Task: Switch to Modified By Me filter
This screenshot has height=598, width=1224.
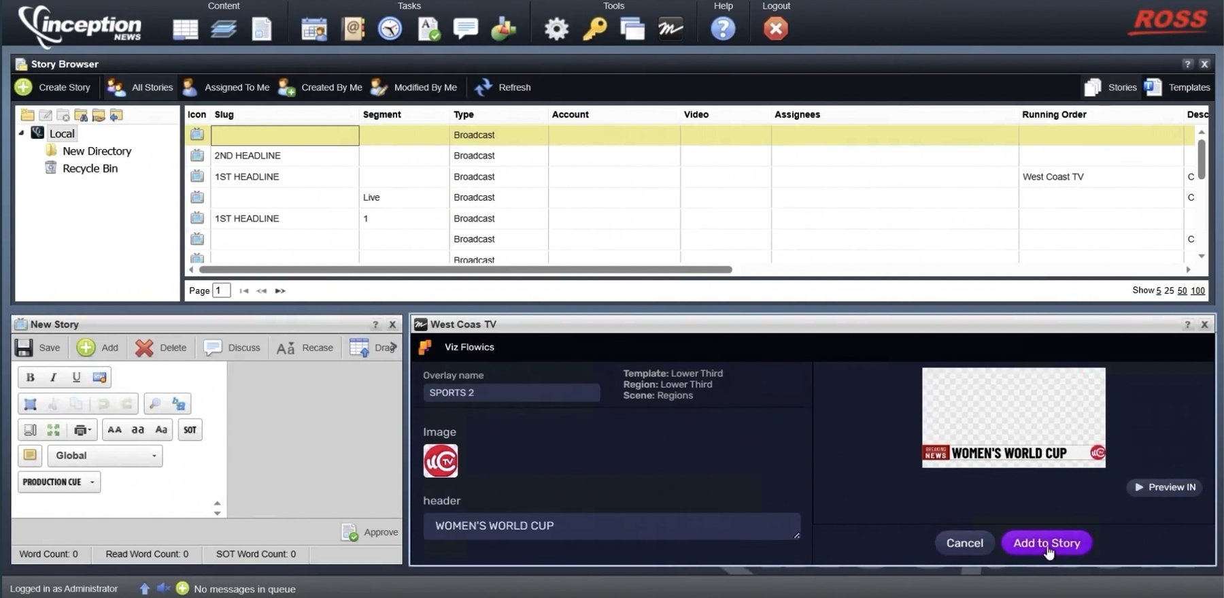Action: (415, 87)
